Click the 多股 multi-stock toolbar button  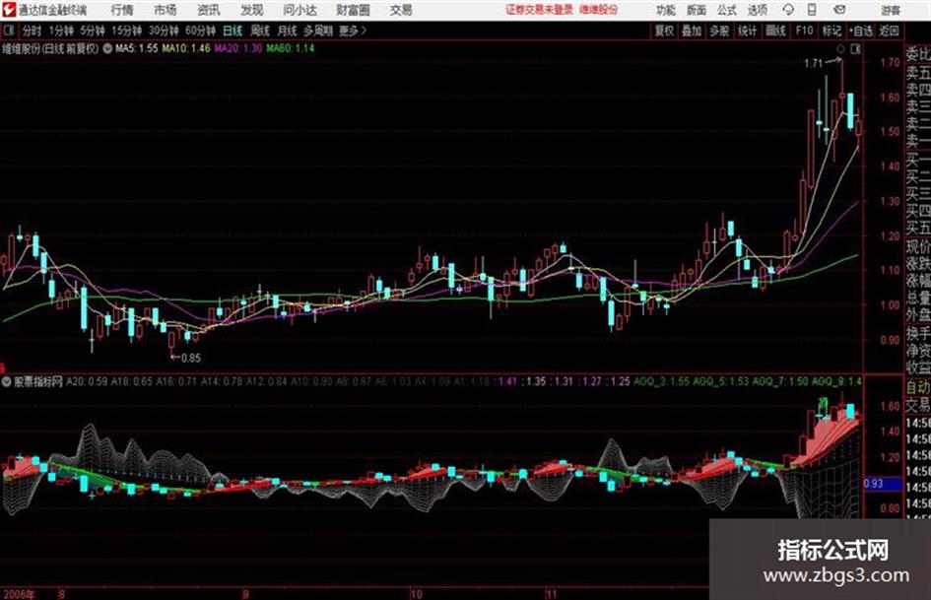719,31
